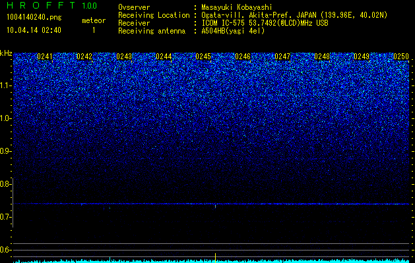
Task: Click the observer name Masayuki Kobayashi
Action: [237, 8]
